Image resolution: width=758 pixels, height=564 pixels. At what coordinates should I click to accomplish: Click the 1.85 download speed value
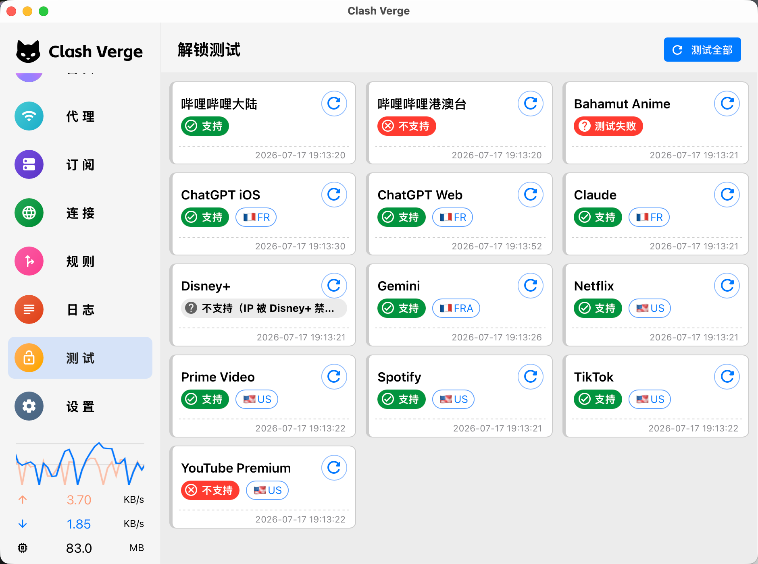pyautogui.click(x=79, y=524)
